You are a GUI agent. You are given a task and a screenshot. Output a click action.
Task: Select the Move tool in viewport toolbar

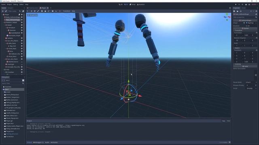click(x=32, y=11)
